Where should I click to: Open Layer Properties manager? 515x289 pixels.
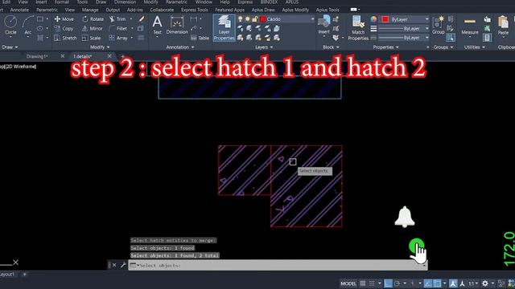click(x=225, y=28)
